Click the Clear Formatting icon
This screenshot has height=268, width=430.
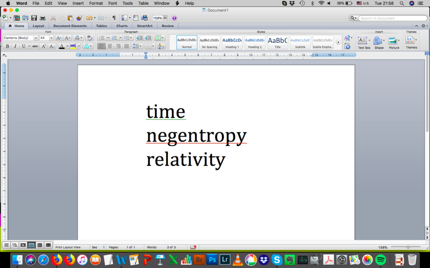pos(89,38)
